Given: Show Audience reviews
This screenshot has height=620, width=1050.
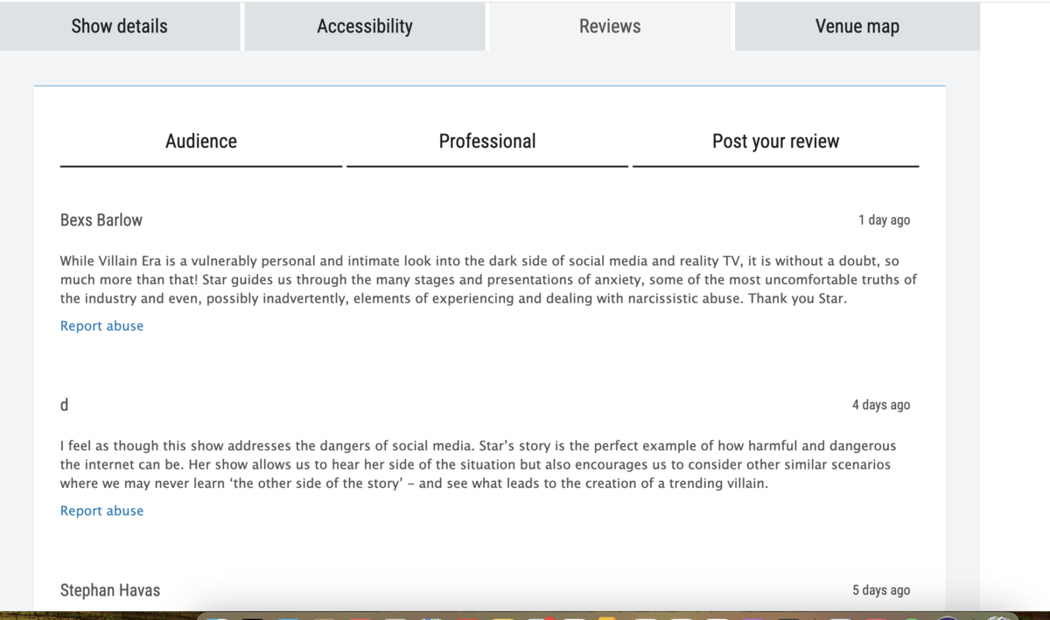Looking at the screenshot, I should pos(201,142).
